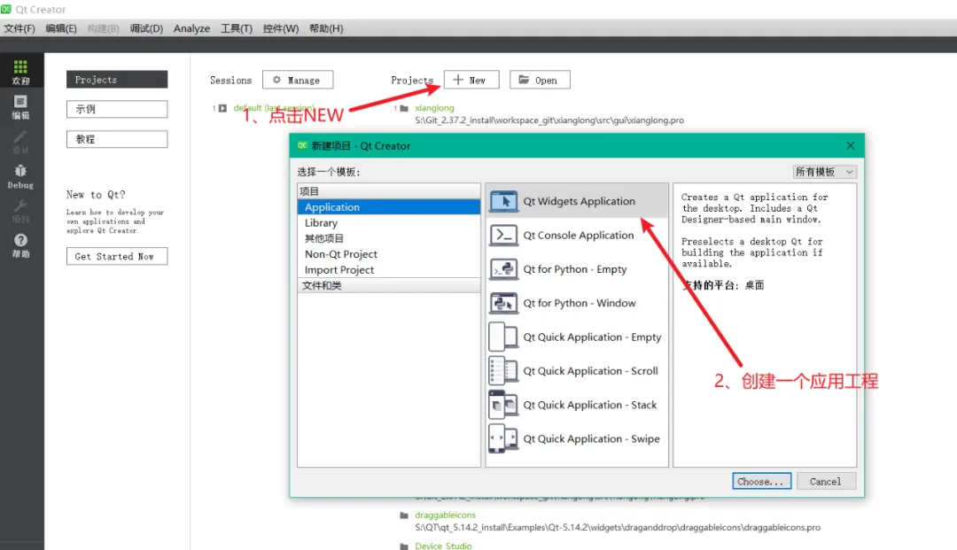Open the Device Studio project link
Screen dimensions: 957x550
(x=443, y=546)
